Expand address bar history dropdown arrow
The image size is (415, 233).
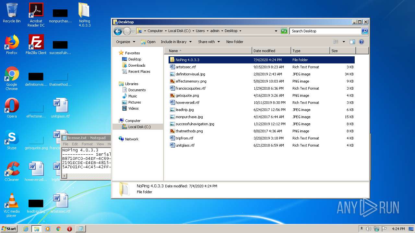coord(276,31)
